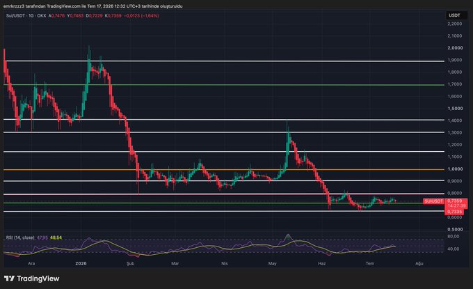The width and height of the screenshot is (473, 289).
Task: Click the 0,5000 price axis label
Action: [455, 230]
